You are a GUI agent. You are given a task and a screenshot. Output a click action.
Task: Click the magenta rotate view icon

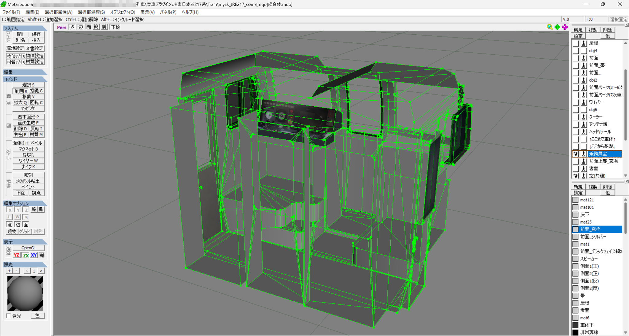tap(565, 27)
